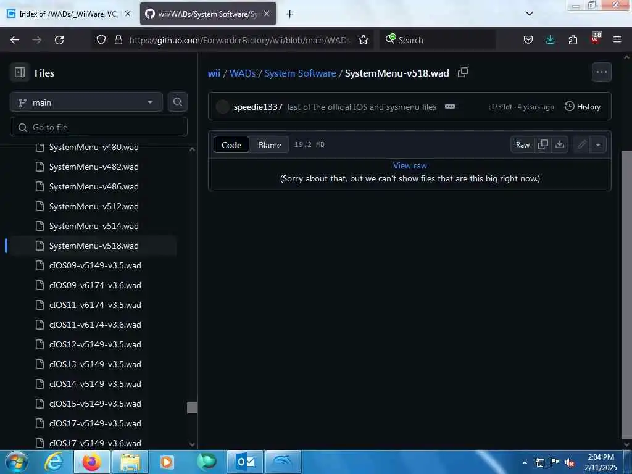Open cIOS11-v6174-v3.5.wad in file tree
This screenshot has height=474, width=632.
pos(94,305)
